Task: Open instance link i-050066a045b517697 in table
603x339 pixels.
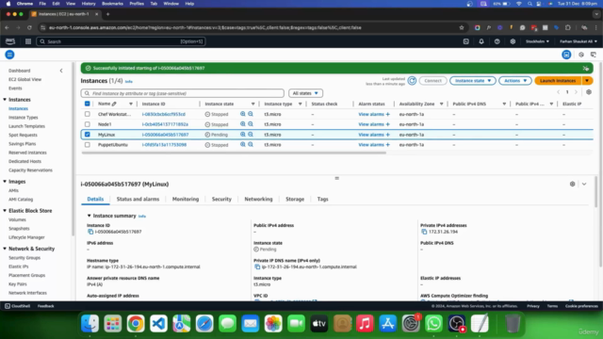Action: (166, 135)
